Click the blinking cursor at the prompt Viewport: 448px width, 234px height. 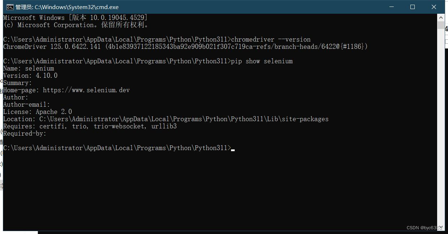point(232,149)
